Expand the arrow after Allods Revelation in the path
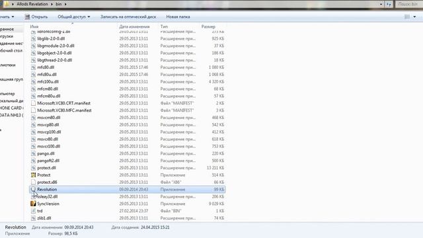This screenshot has height=238, width=423. [x=52, y=4]
